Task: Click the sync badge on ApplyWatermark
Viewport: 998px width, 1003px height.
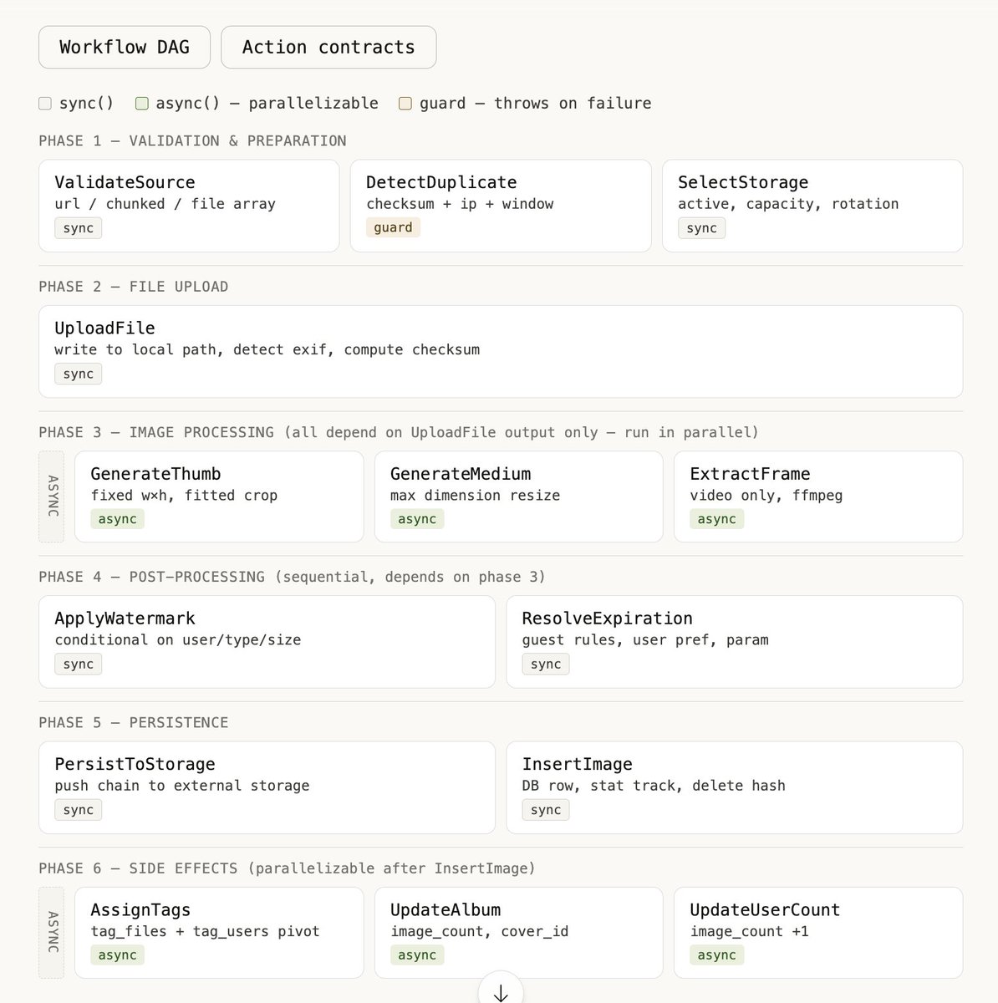Action: pos(79,664)
